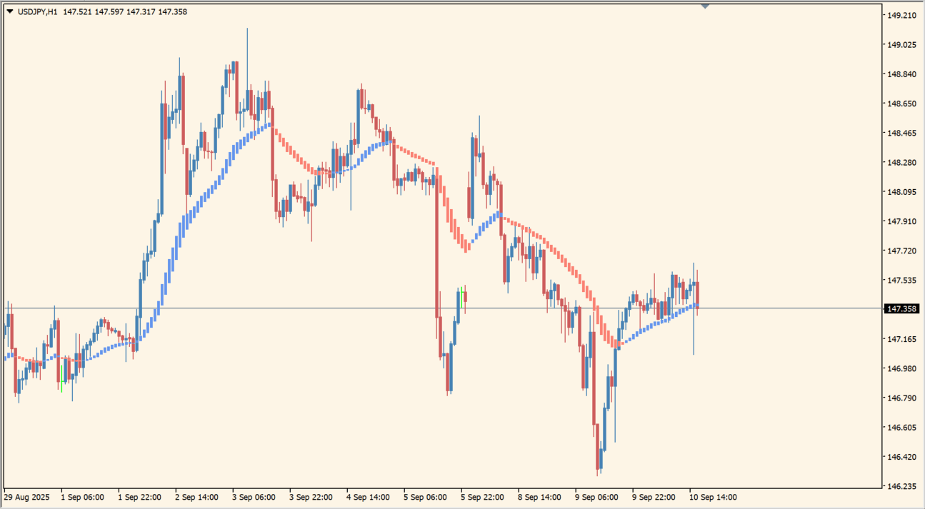Click the 2 Sep 14:00 time label
The width and height of the screenshot is (925, 509).
(x=196, y=497)
